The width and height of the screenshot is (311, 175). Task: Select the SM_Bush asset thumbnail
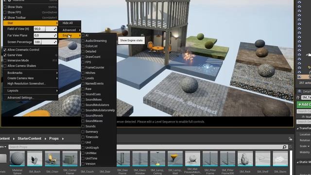click(x=35, y=158)
